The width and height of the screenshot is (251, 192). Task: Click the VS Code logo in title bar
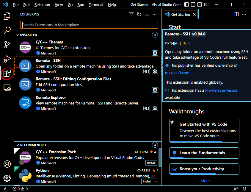coord(5,4)
